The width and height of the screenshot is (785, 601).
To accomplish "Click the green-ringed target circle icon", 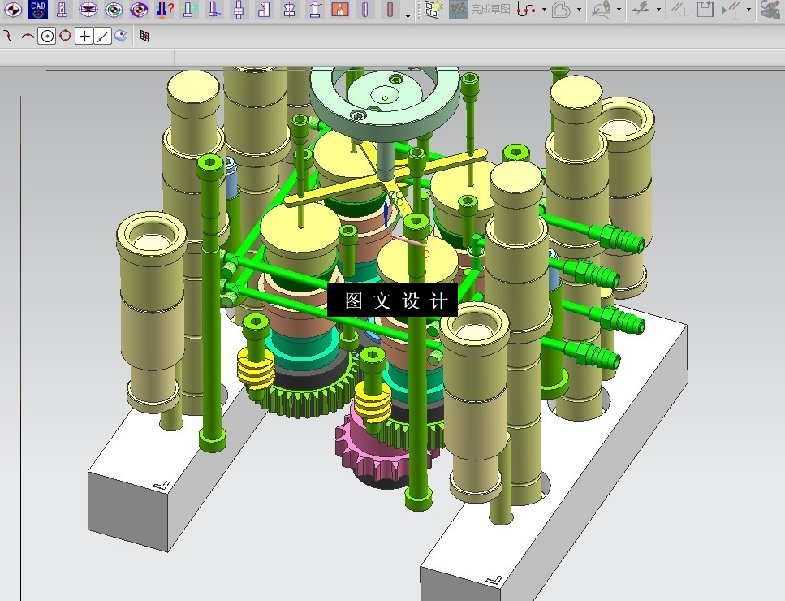I will click(114, 10).
